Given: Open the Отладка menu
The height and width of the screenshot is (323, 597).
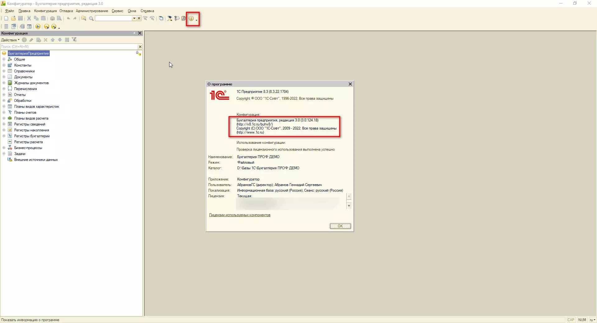Looking at the screenshot, I should [66, 11].
